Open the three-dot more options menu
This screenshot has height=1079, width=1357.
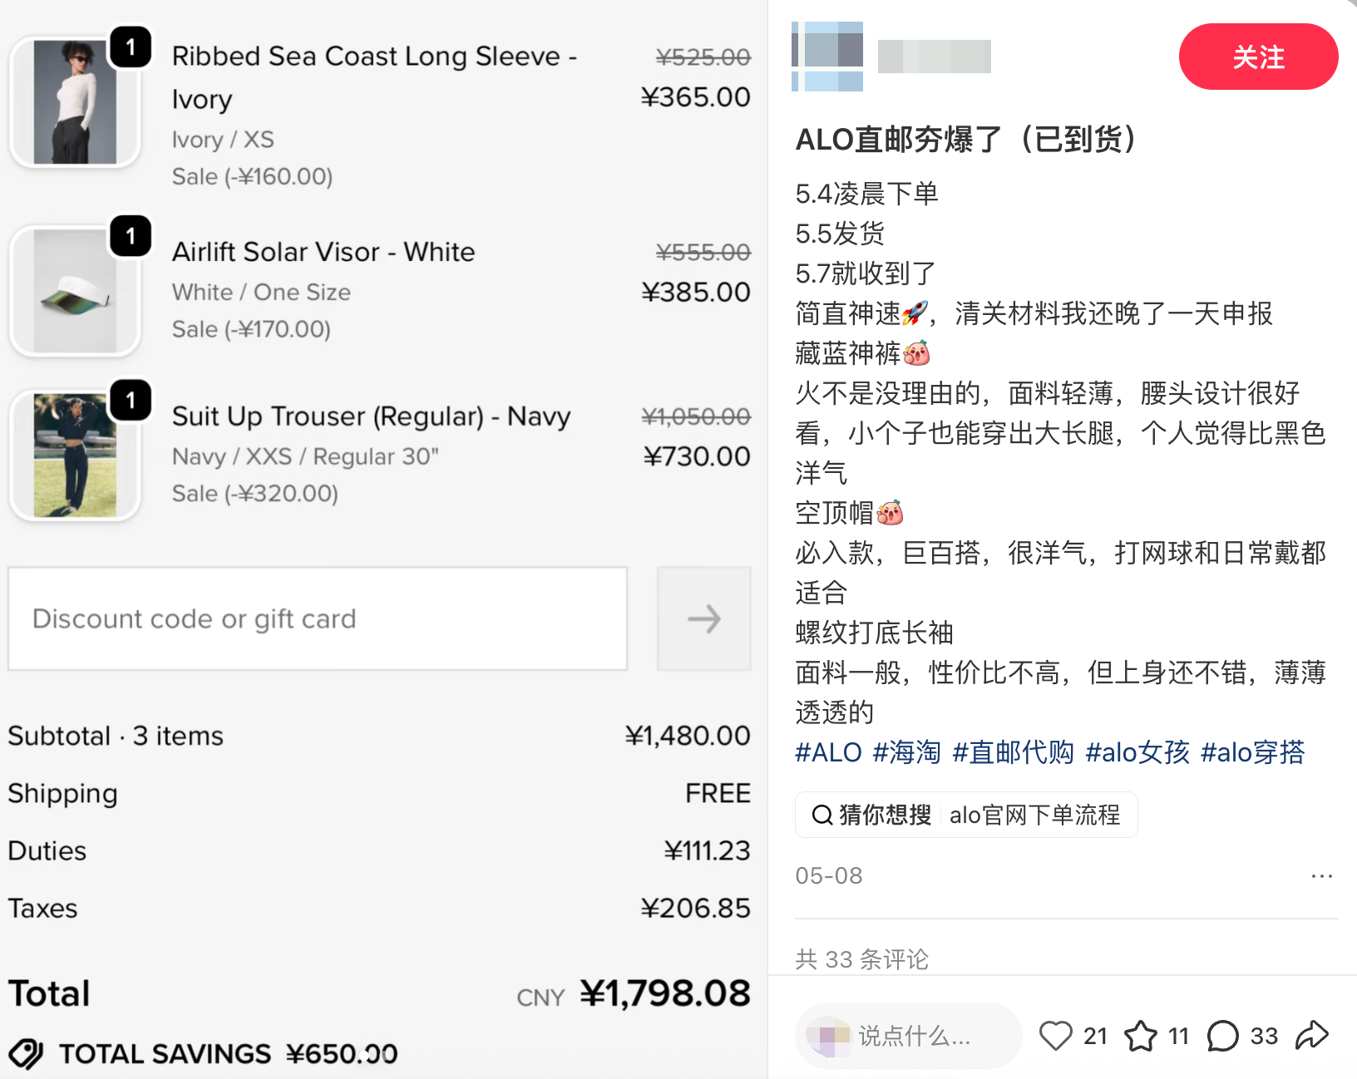click(1321, 876)
